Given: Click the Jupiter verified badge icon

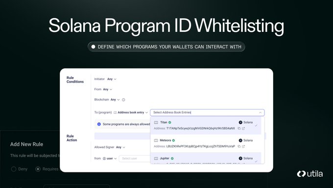Looking at the screenshot, I should coord(172,159).
